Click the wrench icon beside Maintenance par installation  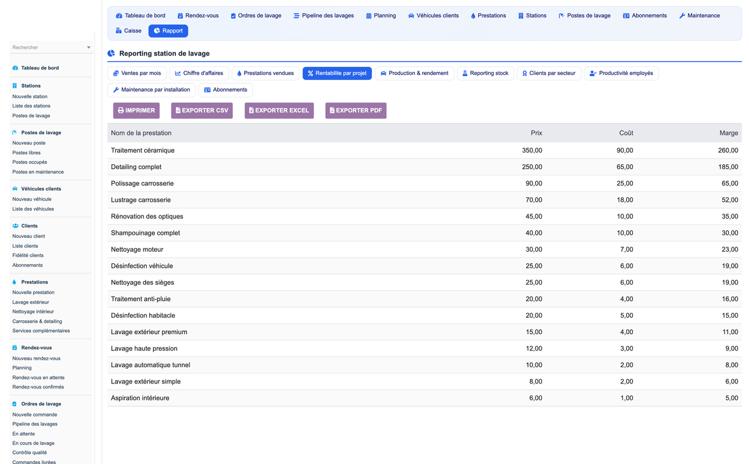[116, 90]
